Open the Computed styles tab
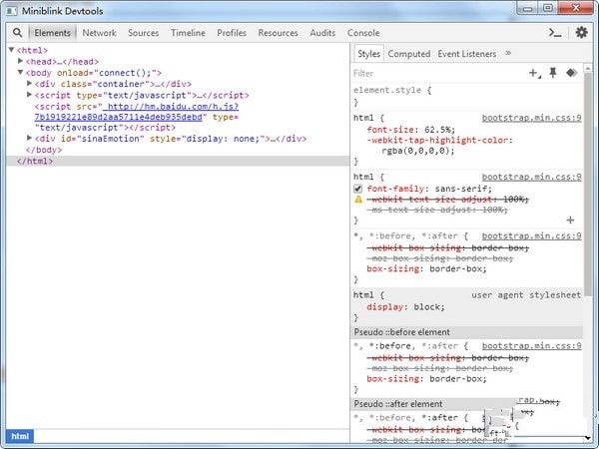This screenshot has width=599, height=449. pyautogui.click(x=408, y=54)
